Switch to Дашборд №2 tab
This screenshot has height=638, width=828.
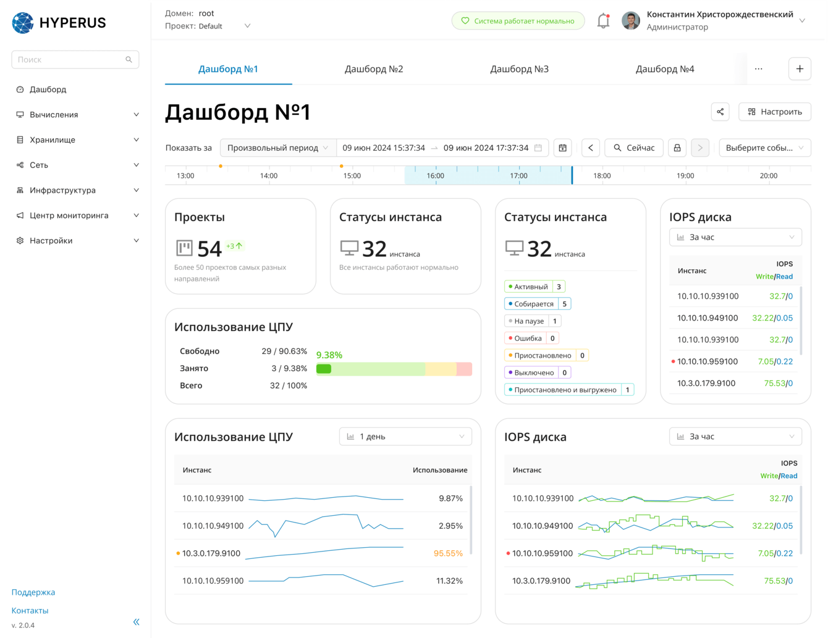[374, 69]
